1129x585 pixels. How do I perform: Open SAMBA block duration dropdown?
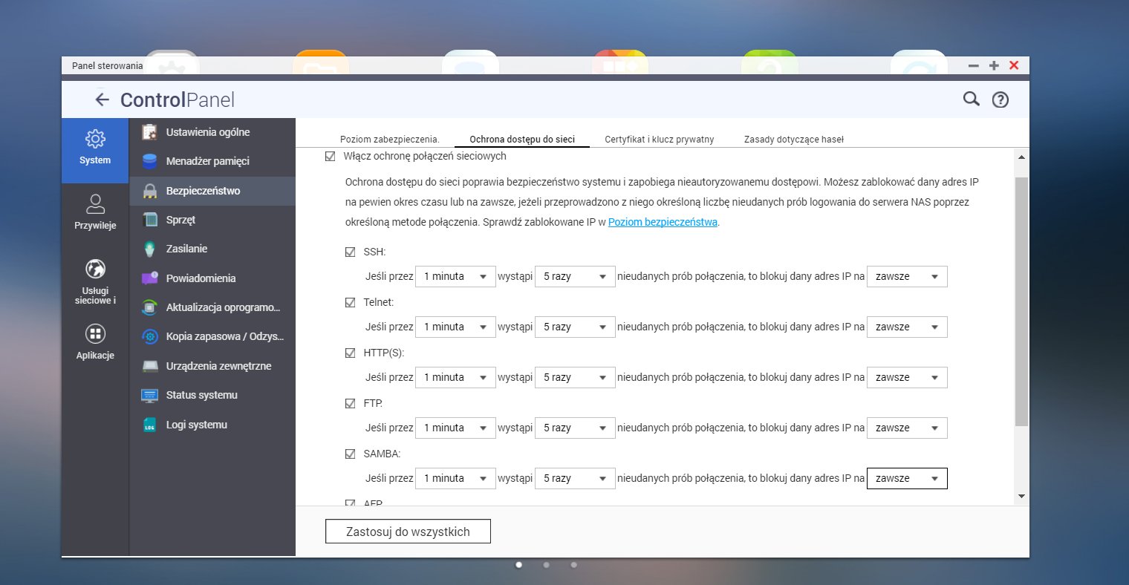[x=907, y=478]
